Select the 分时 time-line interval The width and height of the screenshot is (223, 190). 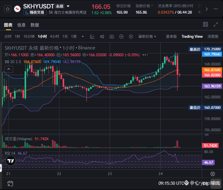click(8, 37)
